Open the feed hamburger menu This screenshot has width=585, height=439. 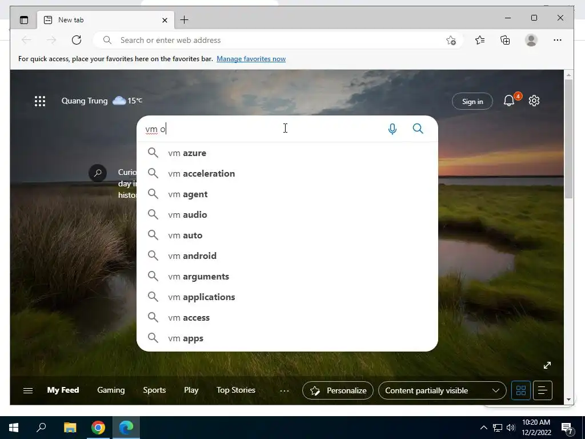[x=28, y=390]
